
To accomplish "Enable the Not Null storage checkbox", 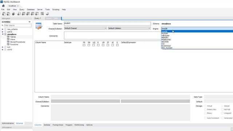I will (222, 110).
